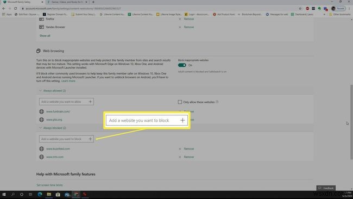The width and height of the screenshot is (353, 199).
Task: Click the plus next to allow-website field
Action: [x=90, y=102]
